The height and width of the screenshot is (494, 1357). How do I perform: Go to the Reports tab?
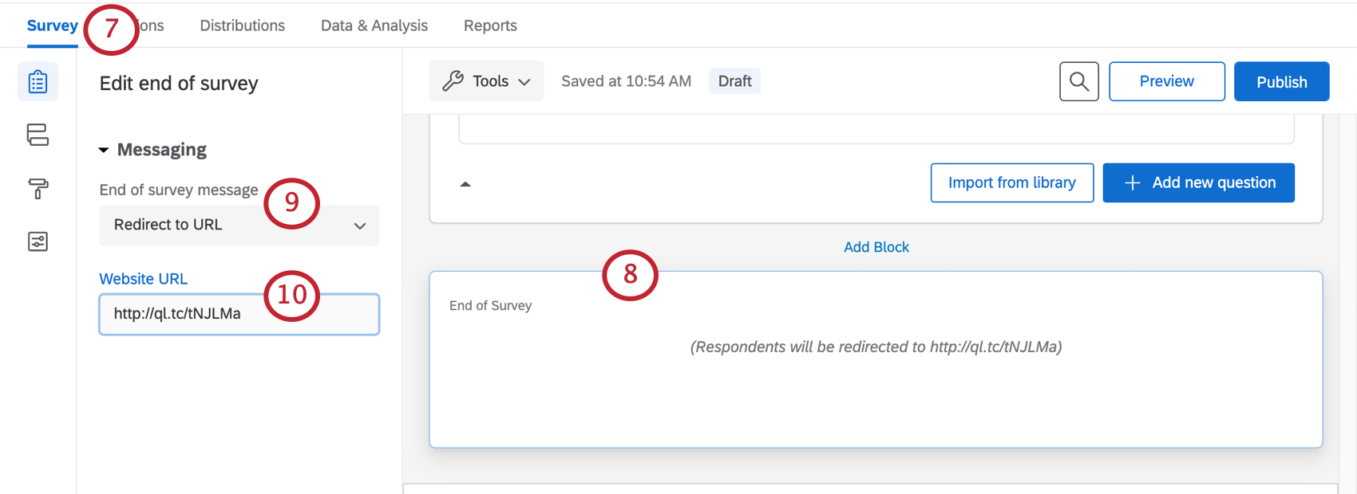click(490, 25)
